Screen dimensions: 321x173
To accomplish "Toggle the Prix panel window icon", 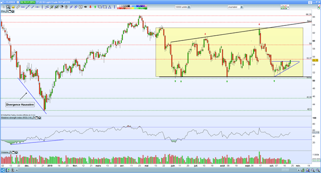I will click(9, 11).
